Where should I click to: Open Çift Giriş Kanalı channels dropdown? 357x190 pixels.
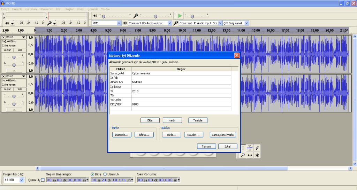[246, 23]
